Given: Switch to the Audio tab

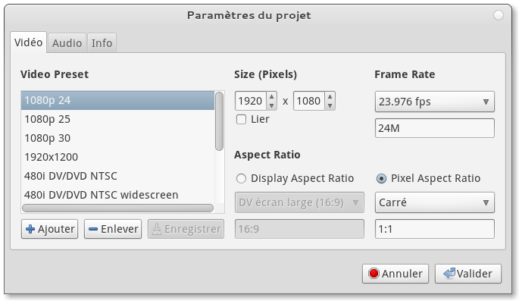Looking at the screenshot, I should click(x=67, y=43).
